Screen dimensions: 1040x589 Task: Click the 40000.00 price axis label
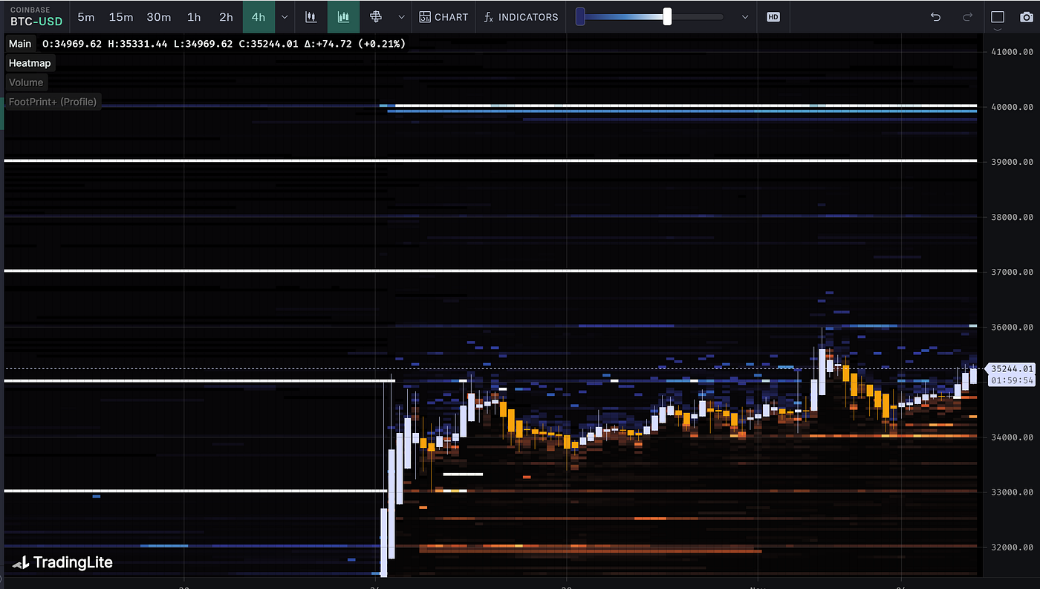(x=1012, y=107)
